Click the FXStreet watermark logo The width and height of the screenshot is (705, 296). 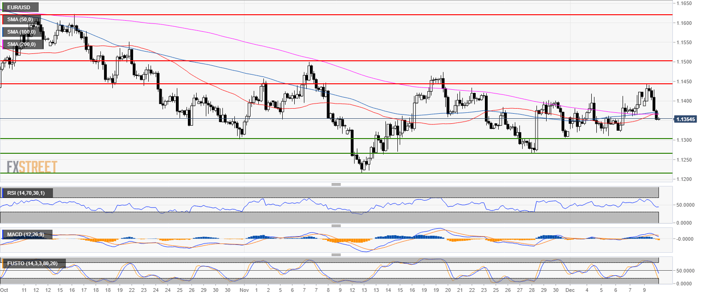[32, 167]
